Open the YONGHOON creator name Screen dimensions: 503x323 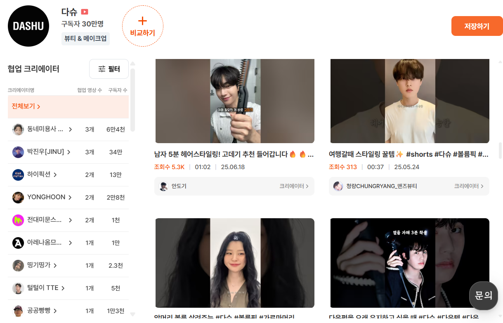(x=46, y=197)
